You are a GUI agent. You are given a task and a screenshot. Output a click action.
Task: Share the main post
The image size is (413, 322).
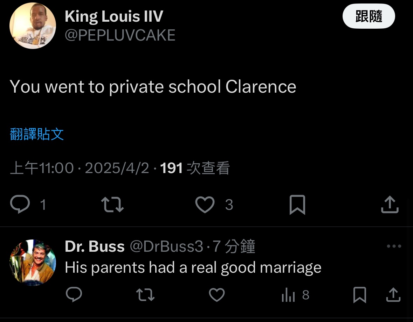click(x=390, y=205)
